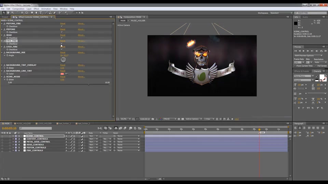The width and height of the screenshot is (328, 184).
Task: Open the Graph Editor in timeline
Action: point(140,128)
